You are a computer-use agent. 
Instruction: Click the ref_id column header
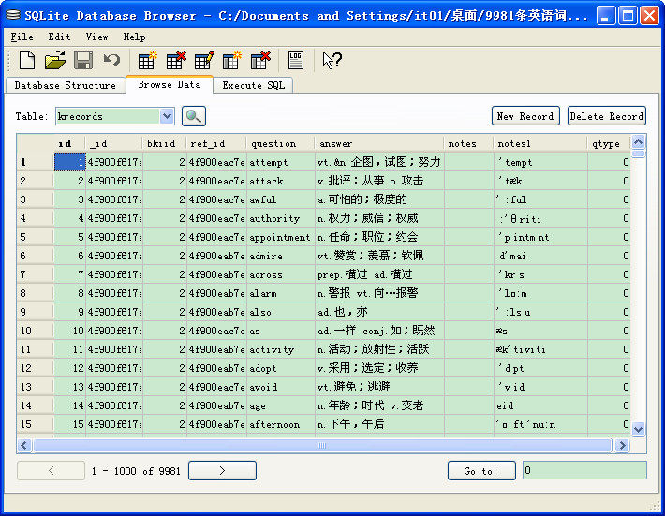click(x=216, y=143)
